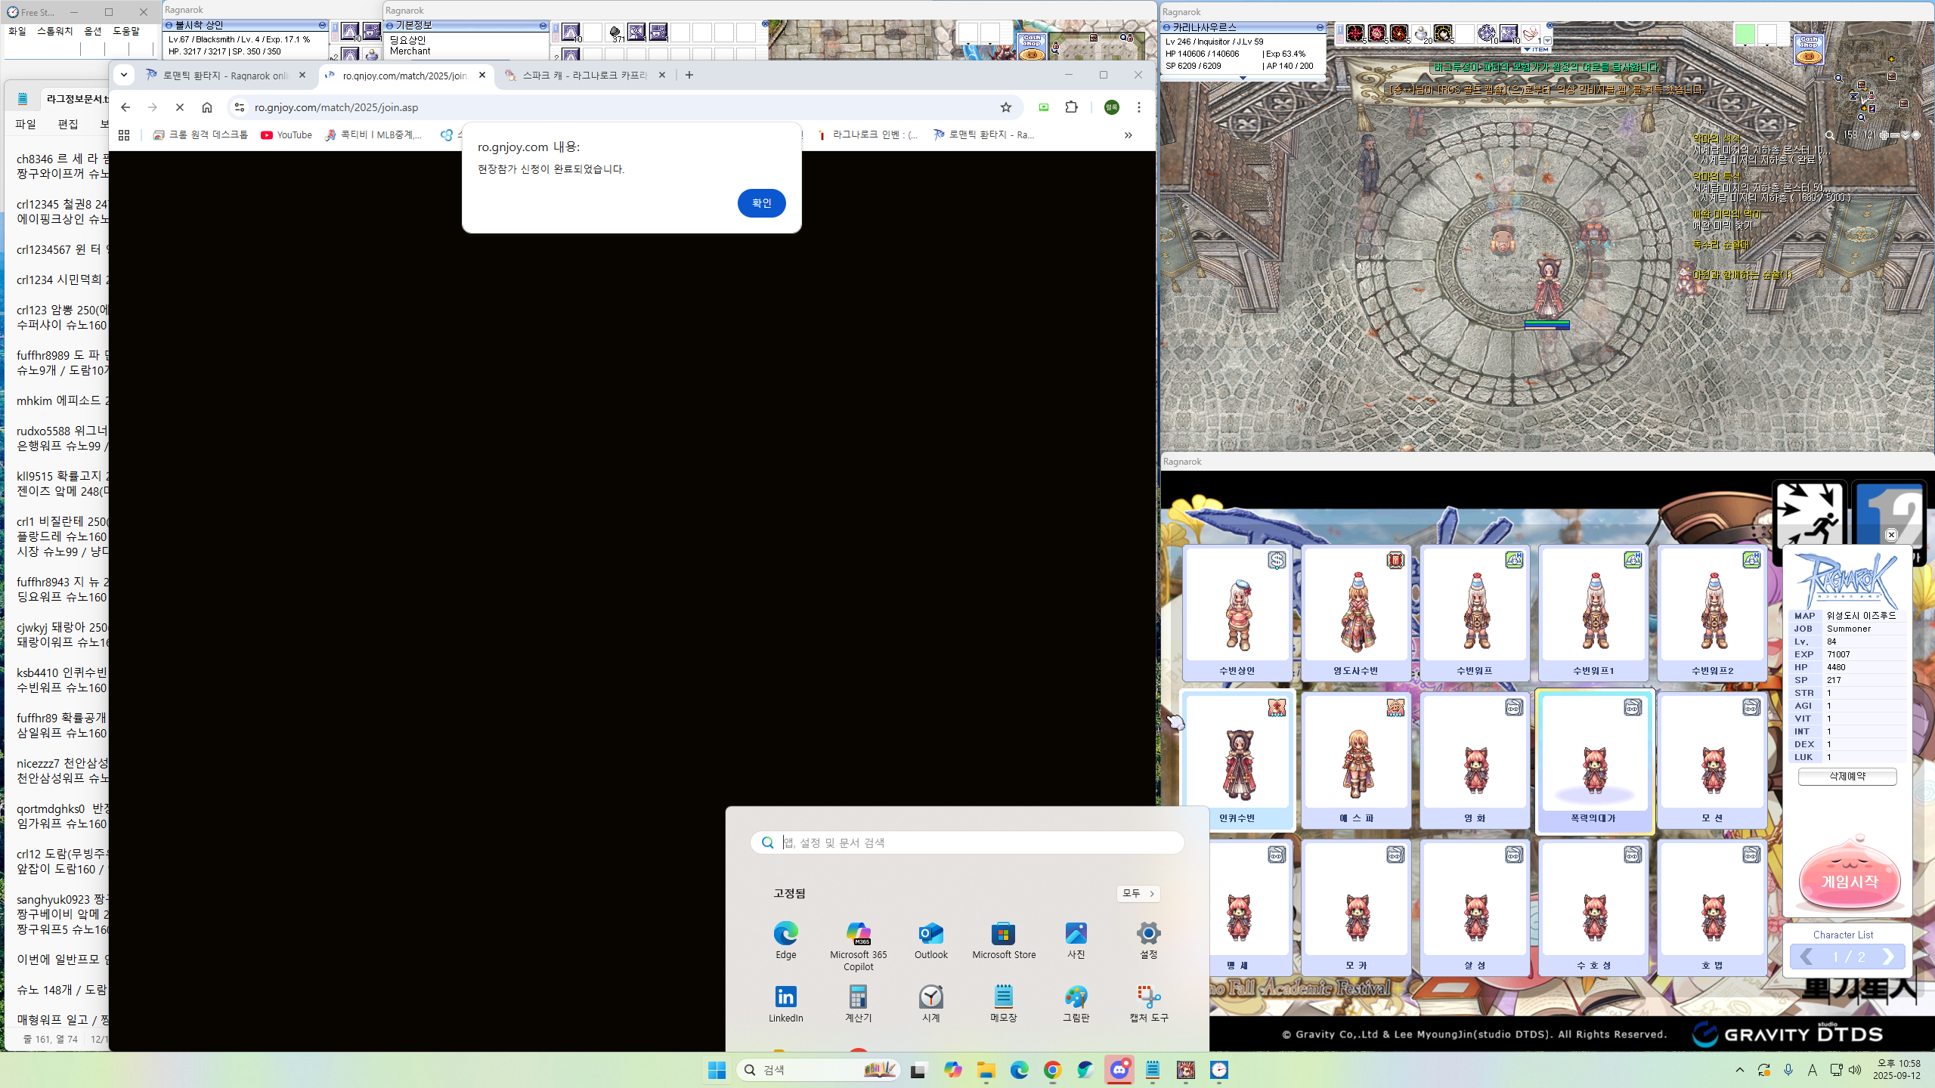Collapse the 기본정보 window toggle
The height and width of the screenshot is (1088, 1935).
pyautogui.click(x=543, y=26)
